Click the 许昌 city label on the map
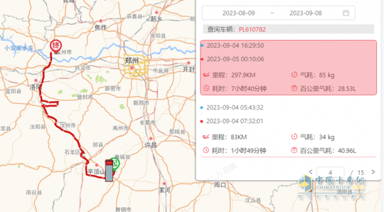This screenshot has width=384, height=212. pos(151,145)
